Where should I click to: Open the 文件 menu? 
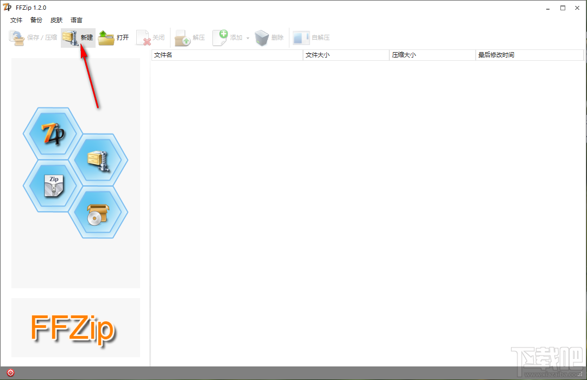coord(16,20)
